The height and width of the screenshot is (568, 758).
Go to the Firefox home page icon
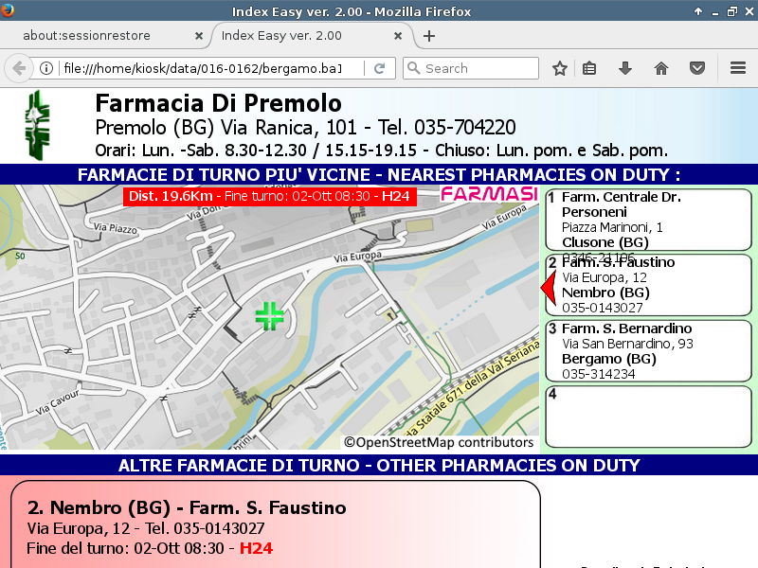coord(661,68)
